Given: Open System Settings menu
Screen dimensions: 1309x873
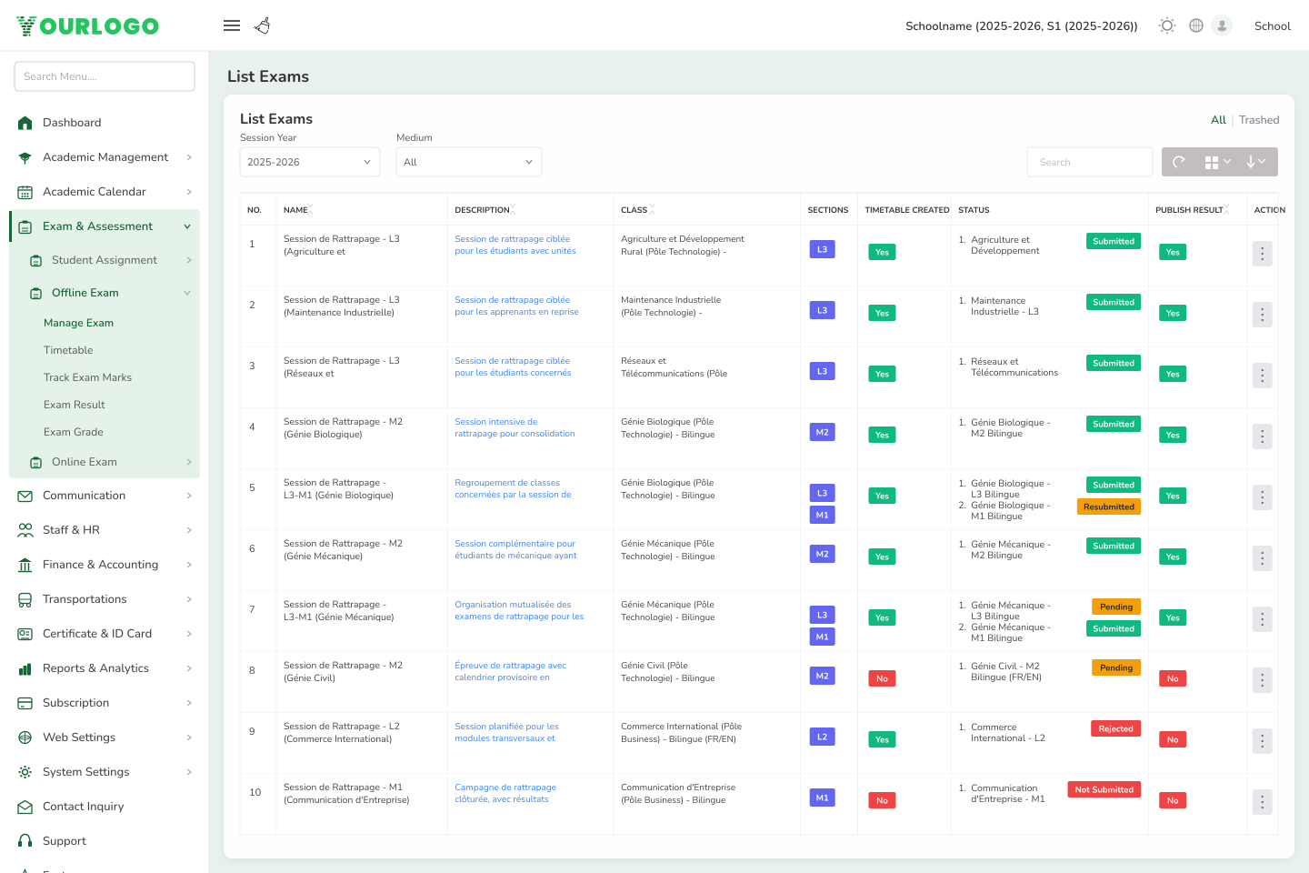Looking at the screenshot, I should tap(105, 772).
